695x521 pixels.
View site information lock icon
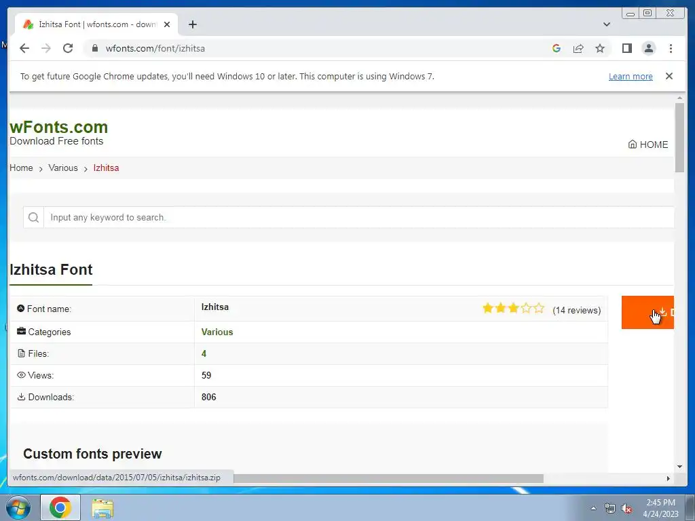[x=95, y=48]
